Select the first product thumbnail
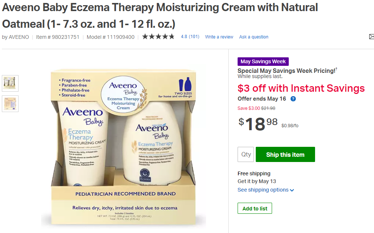The width and height of the screenshot is (374, 233). pos(10,83)
